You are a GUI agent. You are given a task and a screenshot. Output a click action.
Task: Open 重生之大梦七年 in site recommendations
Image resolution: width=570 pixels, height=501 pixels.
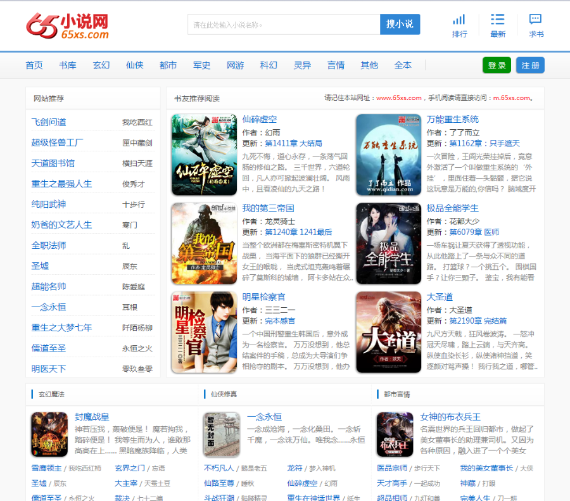pyautogui.click(x=61, y=327)
